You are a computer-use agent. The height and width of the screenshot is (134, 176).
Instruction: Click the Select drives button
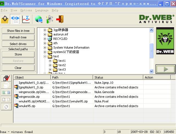18,44
